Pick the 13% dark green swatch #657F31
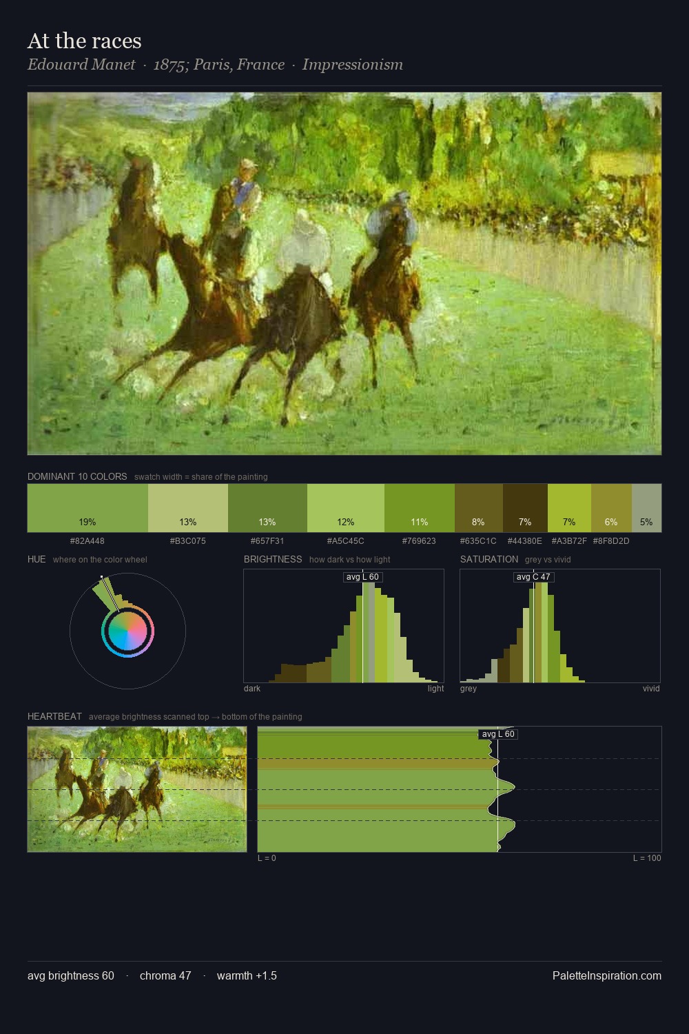Screen dimensions: 689x1034 coord(267,508)
